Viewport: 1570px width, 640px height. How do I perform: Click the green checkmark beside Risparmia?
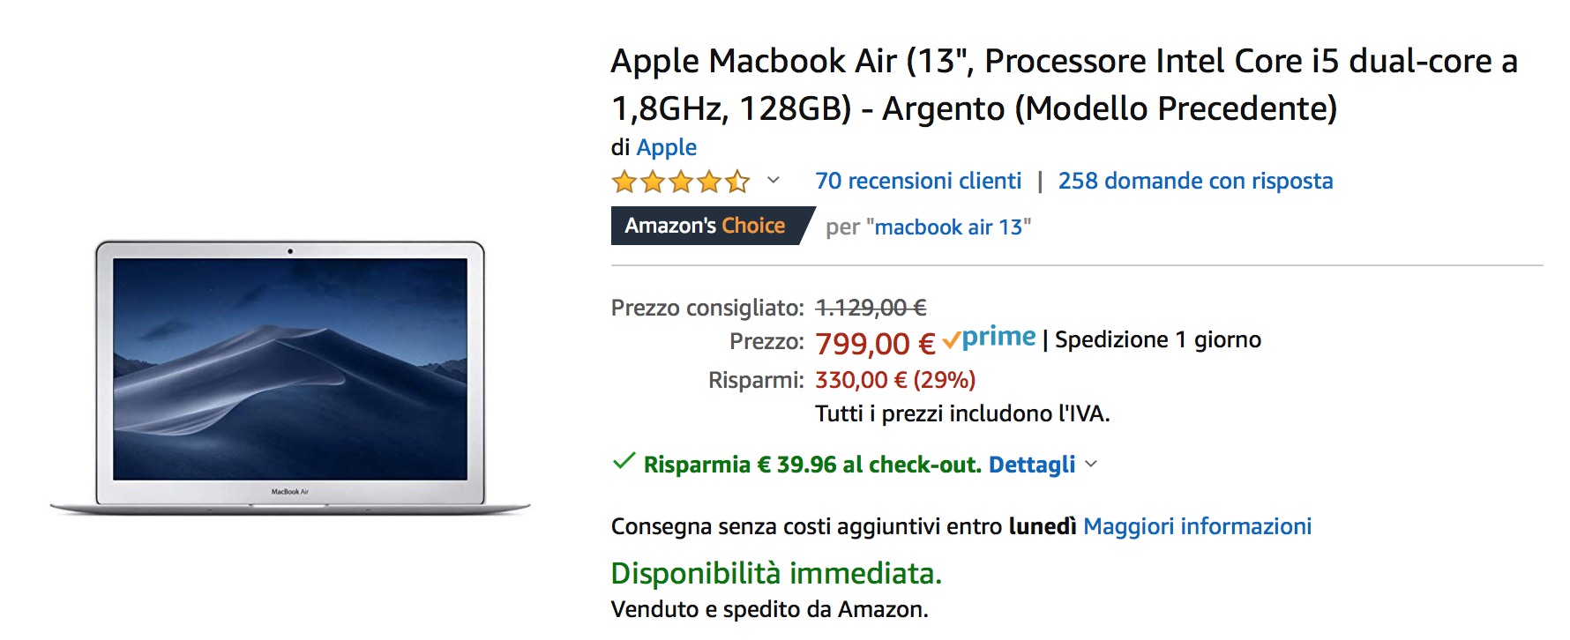624,462
